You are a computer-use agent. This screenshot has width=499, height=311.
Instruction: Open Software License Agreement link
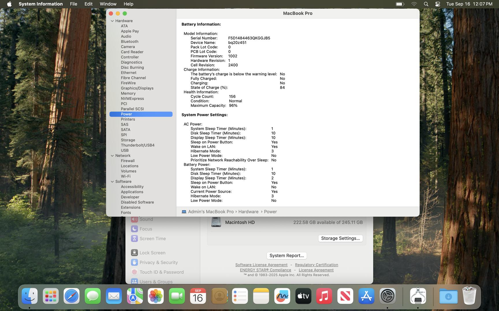[261, 265]
